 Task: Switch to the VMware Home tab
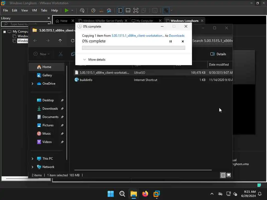coord(62,21)
